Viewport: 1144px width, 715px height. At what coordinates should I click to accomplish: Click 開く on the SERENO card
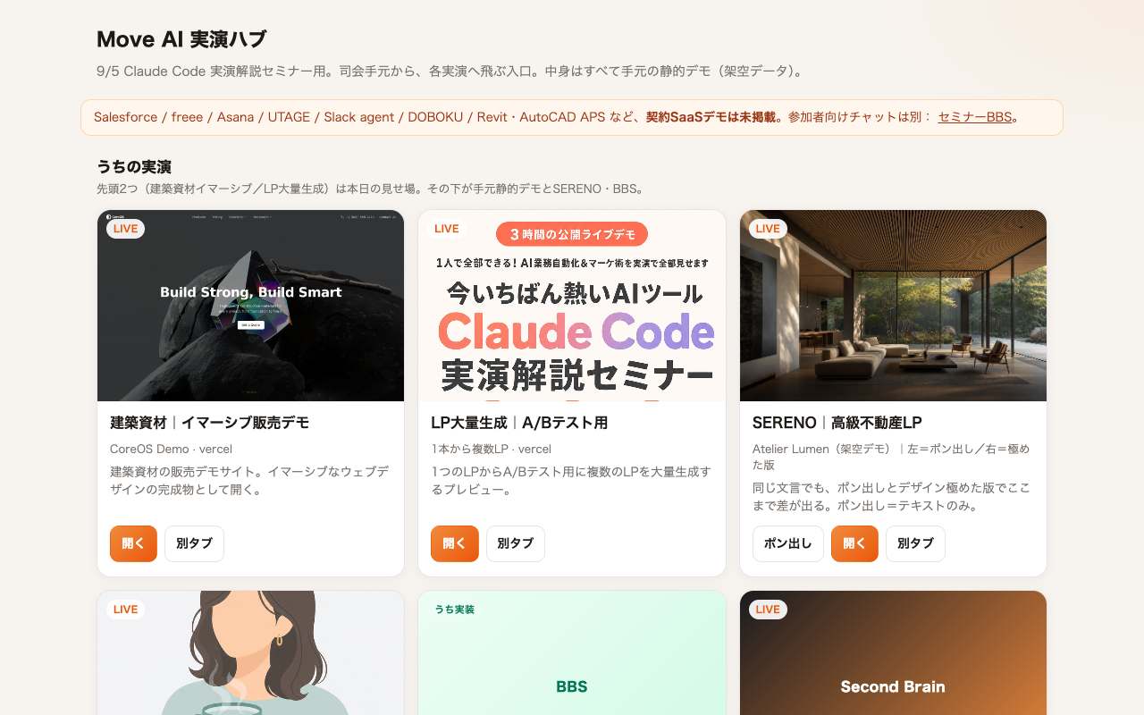[x=854, y=543]
